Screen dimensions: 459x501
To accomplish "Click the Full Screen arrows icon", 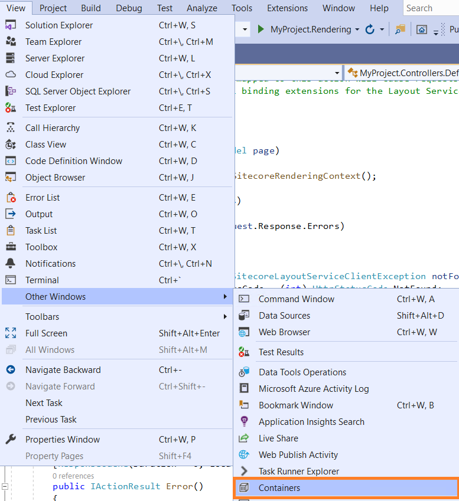I will pyautogui.click(x=11, y=333).
